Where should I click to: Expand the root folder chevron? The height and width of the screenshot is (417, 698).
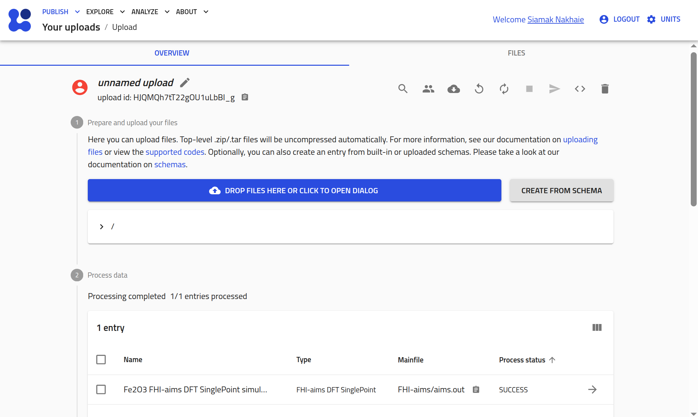102,227
